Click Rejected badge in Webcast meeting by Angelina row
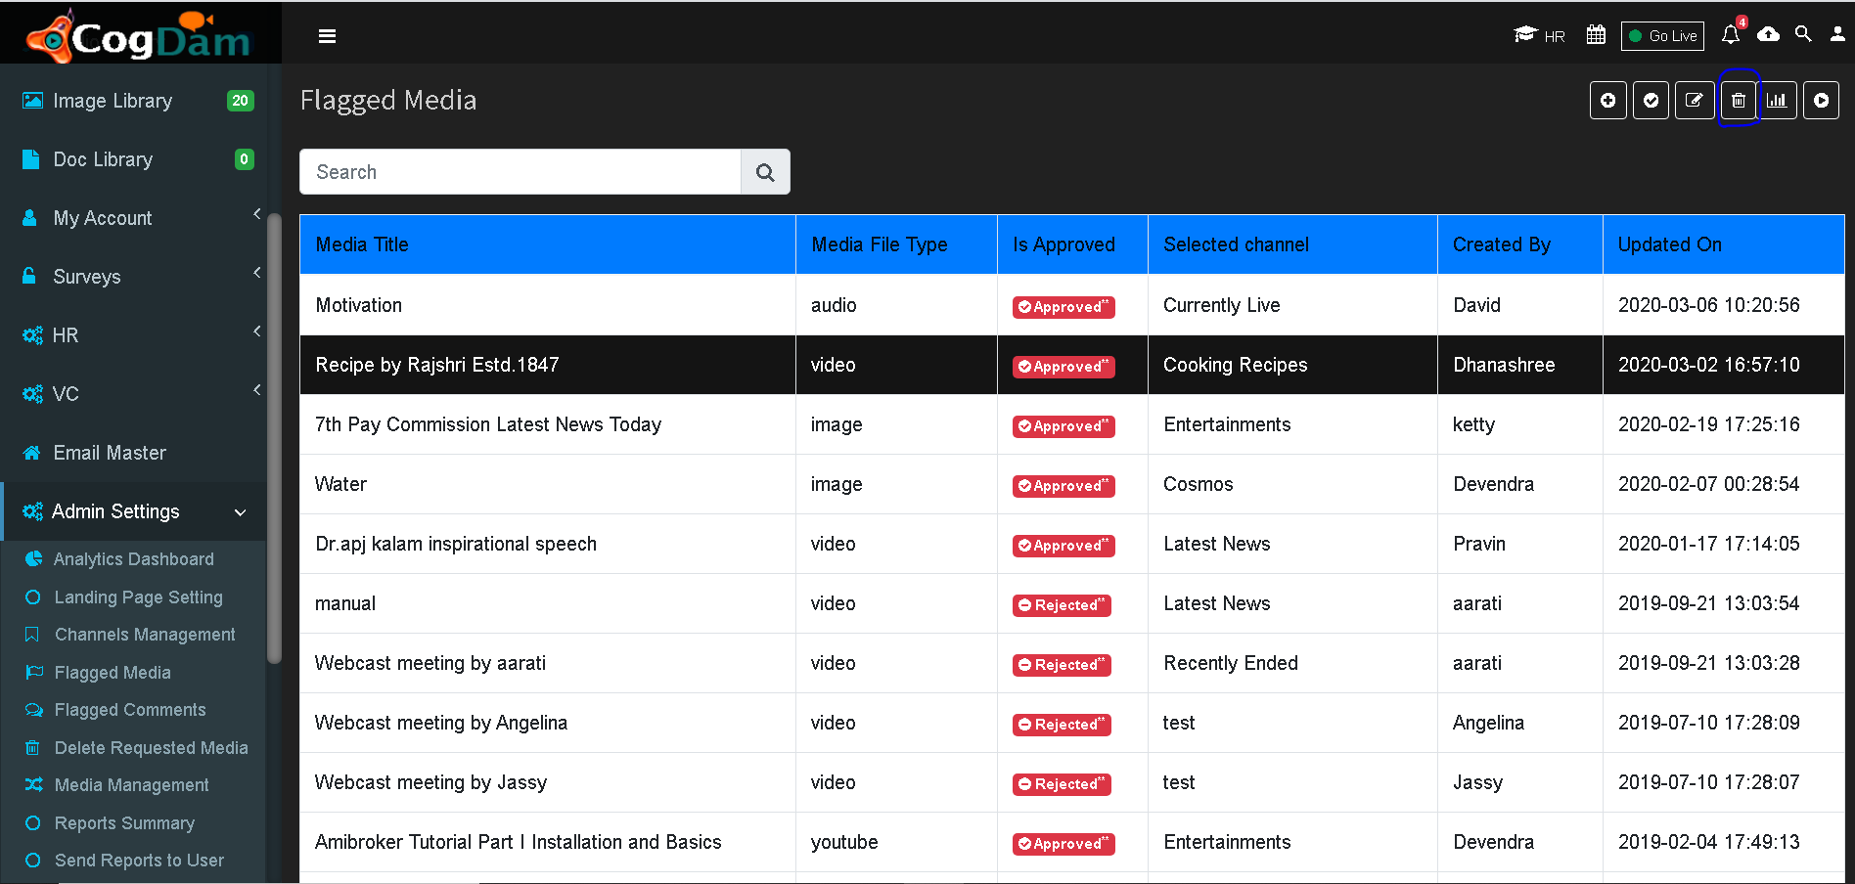Image resolution: width=1855 pixels, height=884 pixels. pyautogui.click(x=1062, y=725)
